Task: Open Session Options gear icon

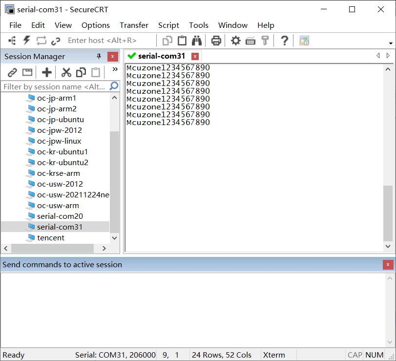Action: click(236, 41)
